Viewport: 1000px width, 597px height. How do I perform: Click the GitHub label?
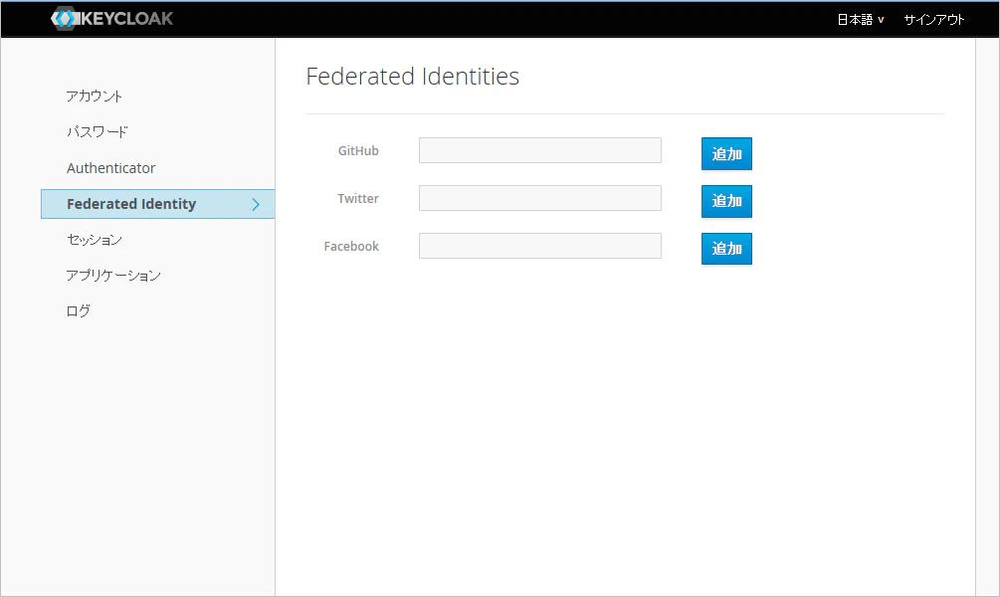pos(358,151)
